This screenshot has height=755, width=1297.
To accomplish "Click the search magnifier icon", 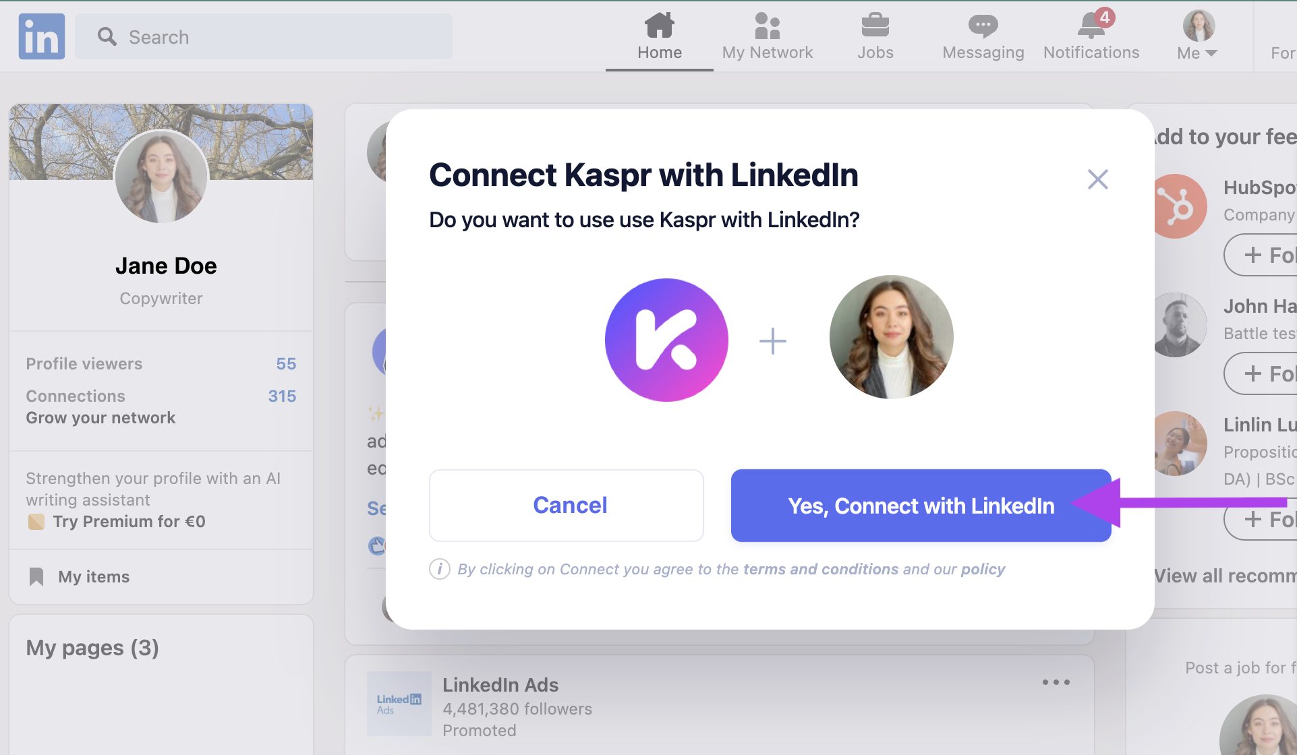I will [107, 36].
